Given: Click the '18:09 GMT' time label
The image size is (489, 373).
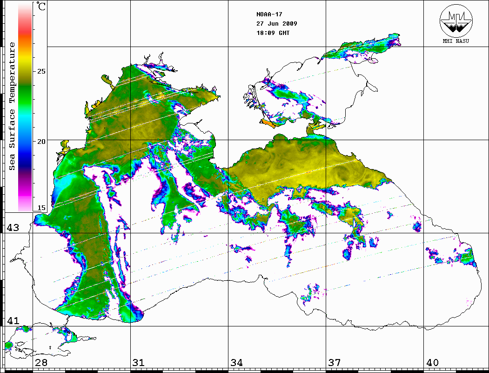Looking at the screenshot, I should pos(273,33).
